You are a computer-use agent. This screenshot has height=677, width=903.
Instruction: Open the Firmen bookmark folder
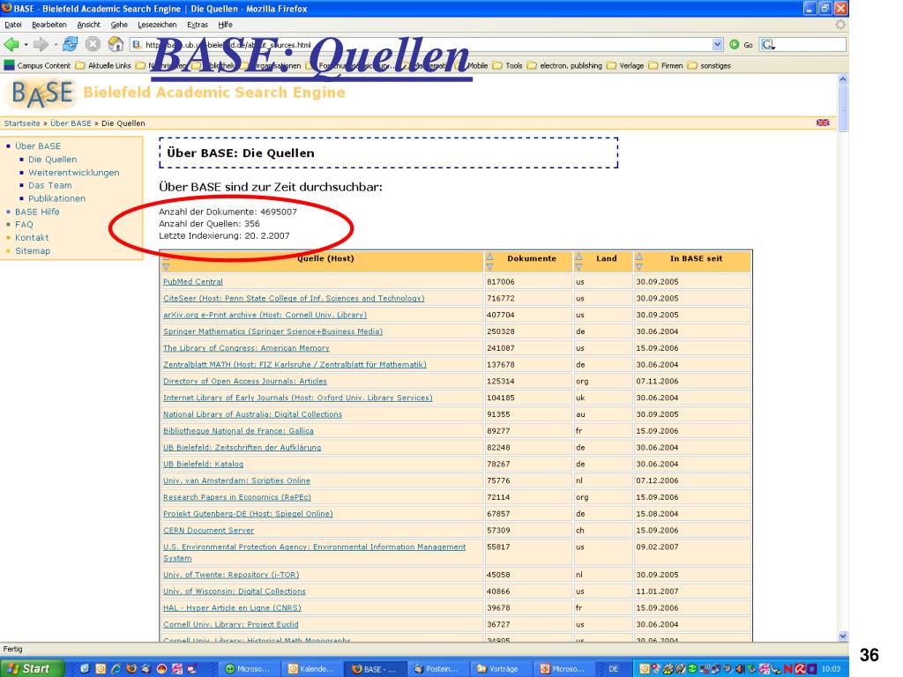[x=665, y=65]
